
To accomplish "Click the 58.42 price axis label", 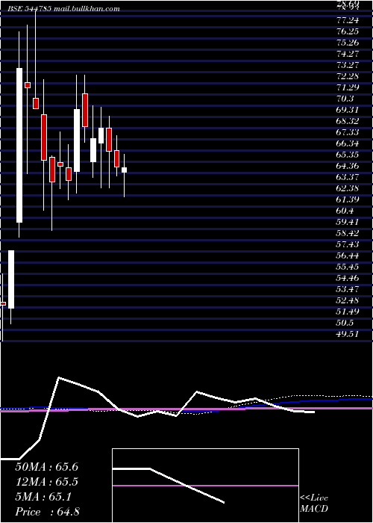I will tap(348, 233).
